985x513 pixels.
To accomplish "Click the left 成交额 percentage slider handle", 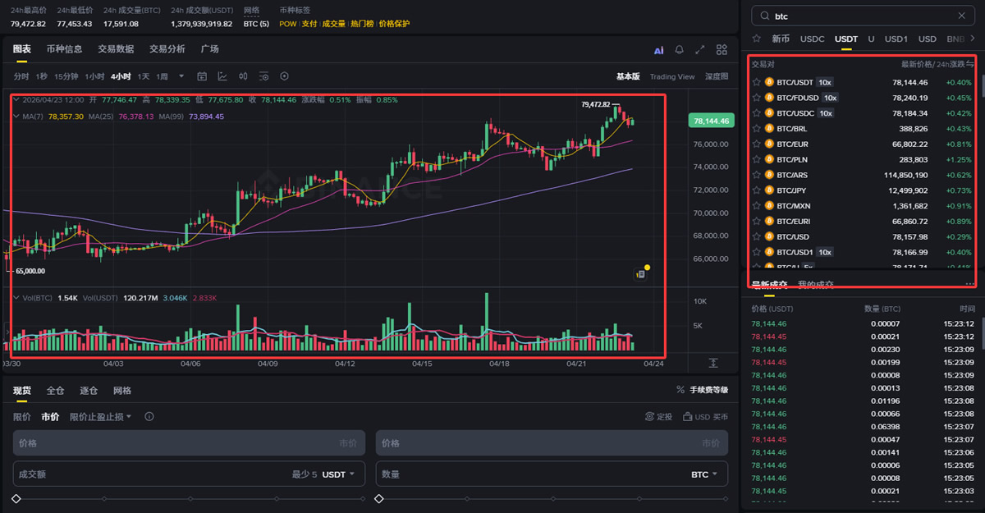I will coord(15,499).
